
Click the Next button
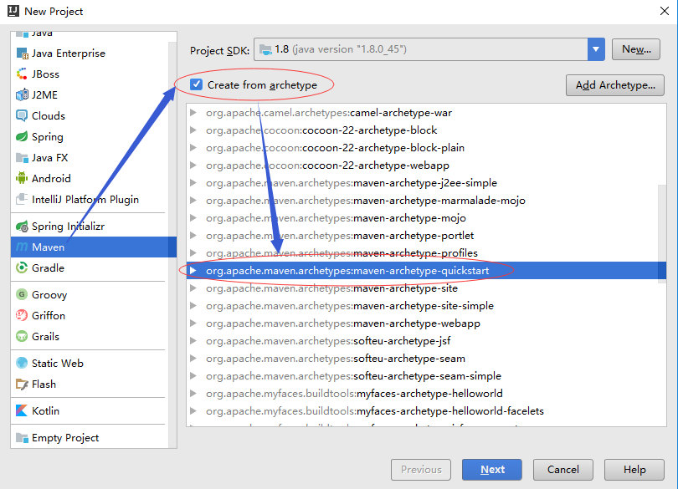coord(491,470)
